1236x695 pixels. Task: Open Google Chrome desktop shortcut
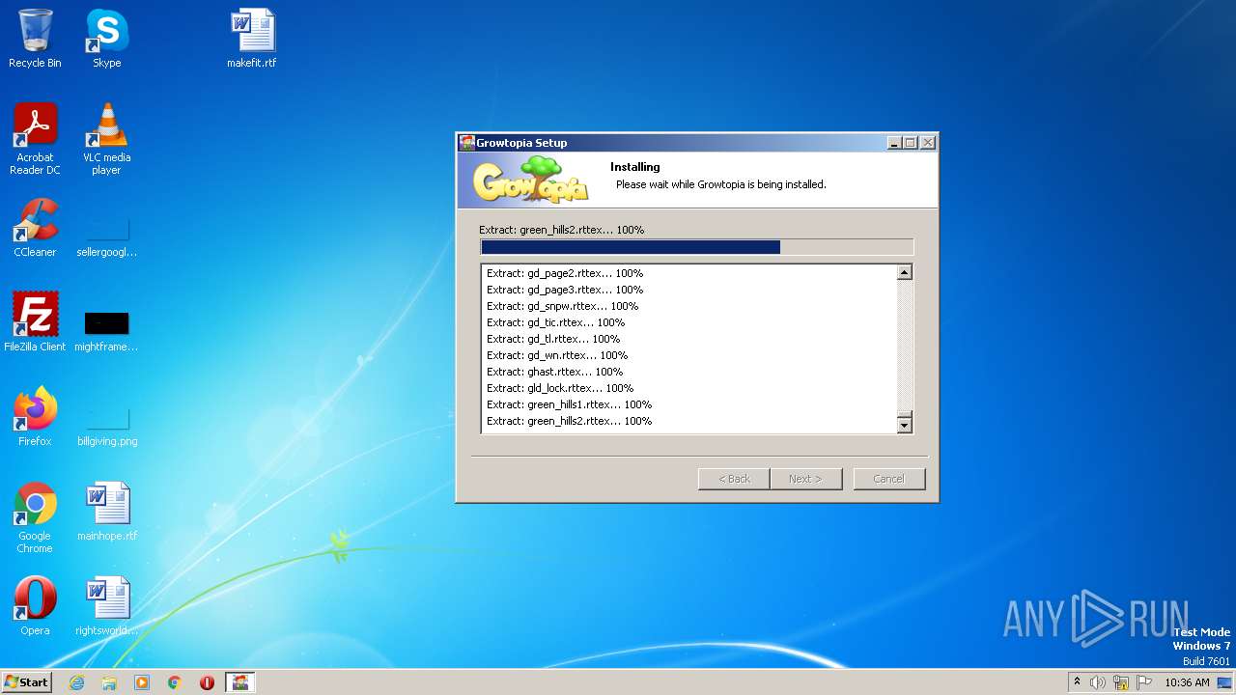pyautogui.click(x=35, y=517)
